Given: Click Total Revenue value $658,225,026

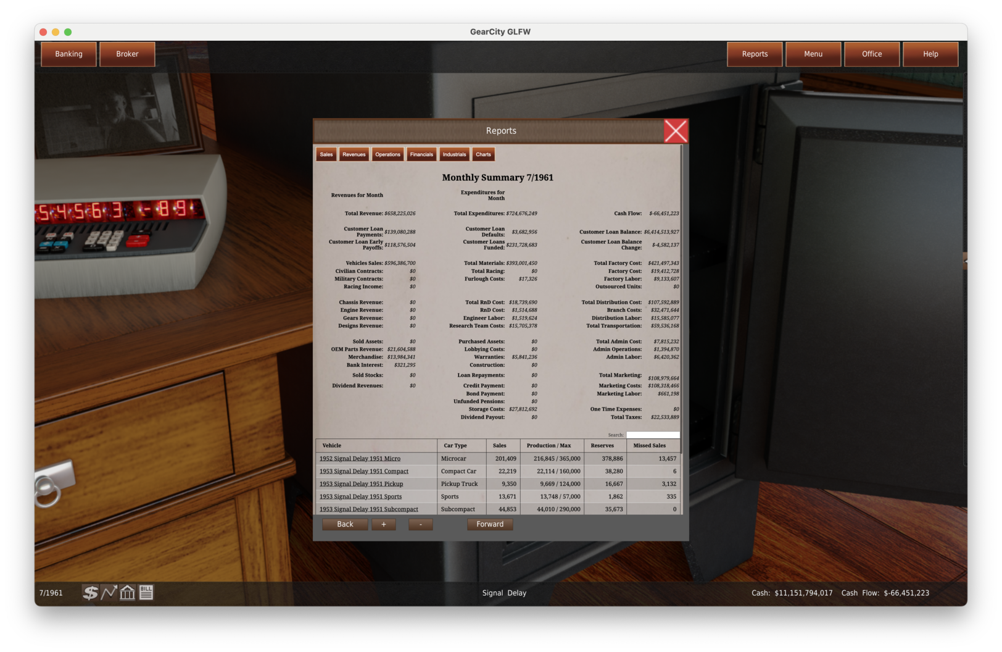Looking at the screenshot, I should [x=400, y=214].
